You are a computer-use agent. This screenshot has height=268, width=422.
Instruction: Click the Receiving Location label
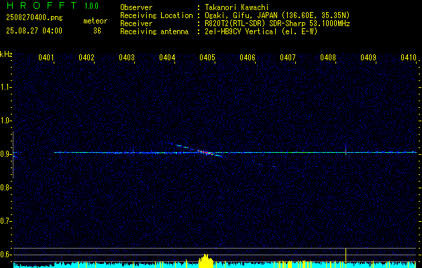[156, 15]
